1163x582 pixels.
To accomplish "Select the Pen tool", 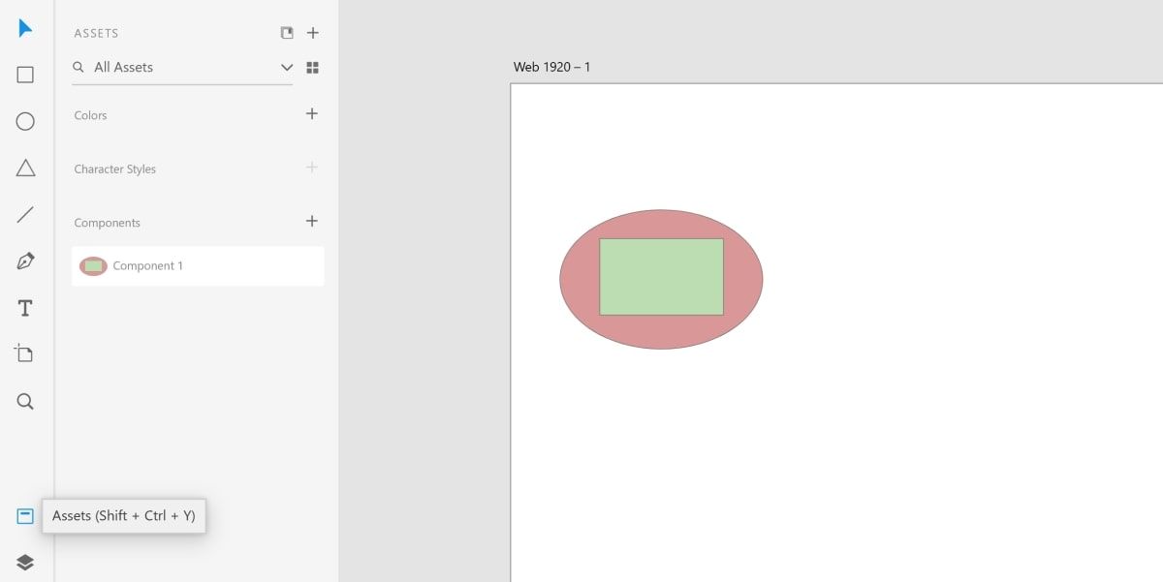I will (x=25, y=261).
